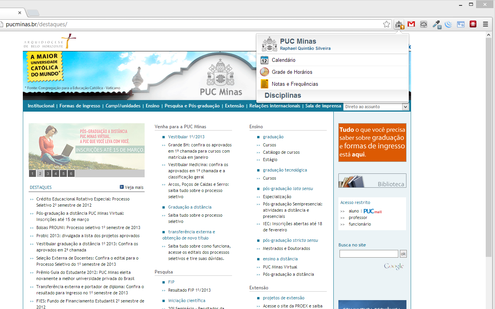The width and height of the screenshot is (495, 309).
Task: Open Calendário in the extension popup
Action: pos(333,60)
